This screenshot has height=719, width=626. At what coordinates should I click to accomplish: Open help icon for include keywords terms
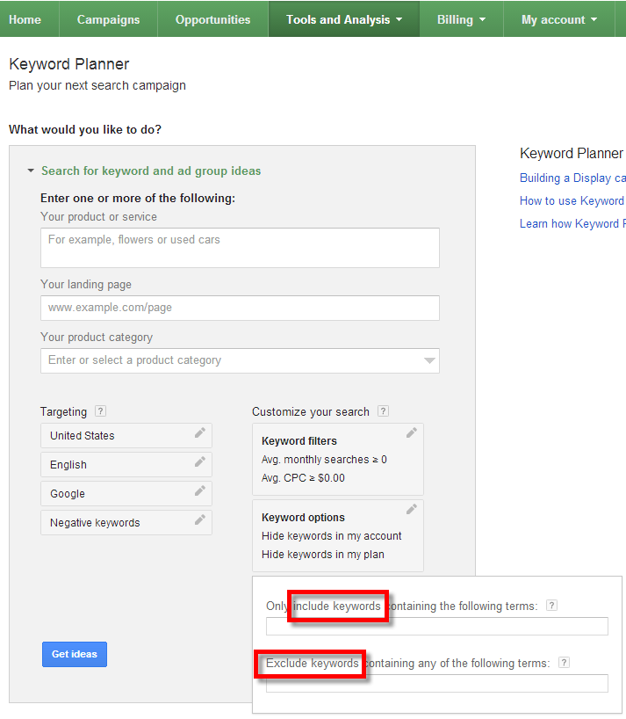[x=552, y=606]
